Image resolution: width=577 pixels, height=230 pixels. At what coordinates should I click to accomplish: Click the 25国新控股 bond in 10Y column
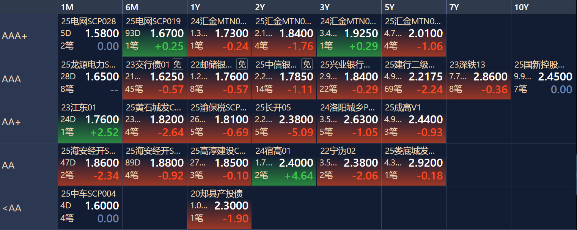[544, 79]
